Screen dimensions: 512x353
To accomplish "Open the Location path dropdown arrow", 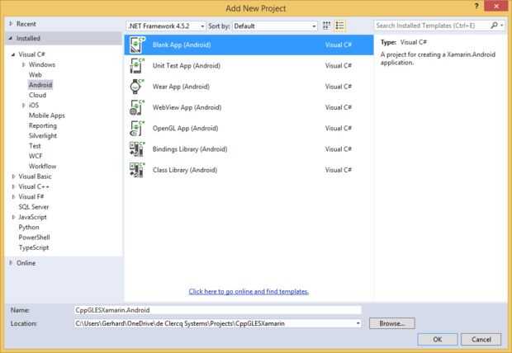I will point(358,323).
